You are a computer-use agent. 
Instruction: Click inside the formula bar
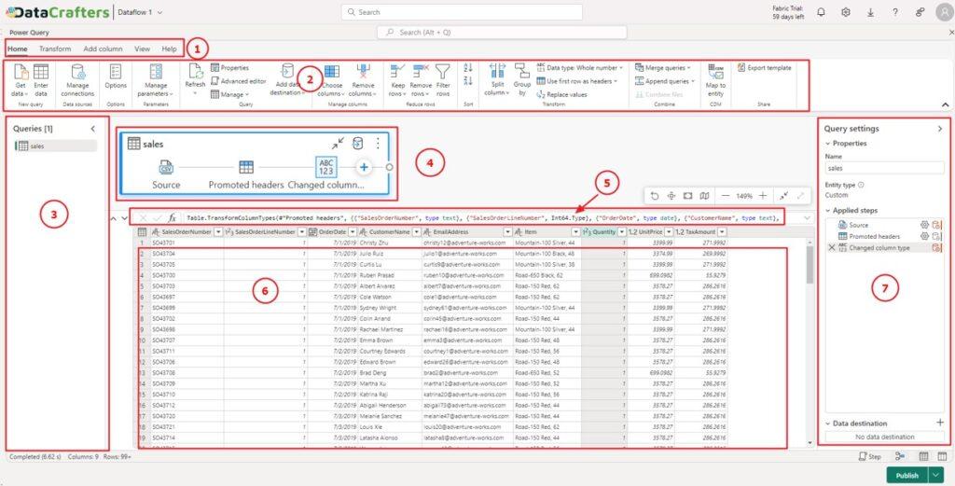coord(482,217)
